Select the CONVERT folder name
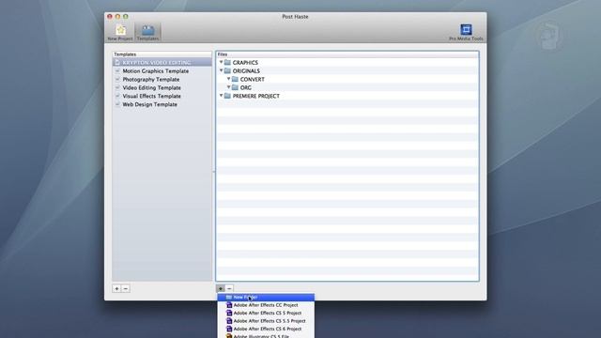Viewport: 601px width, 338px height. (253, 79)
